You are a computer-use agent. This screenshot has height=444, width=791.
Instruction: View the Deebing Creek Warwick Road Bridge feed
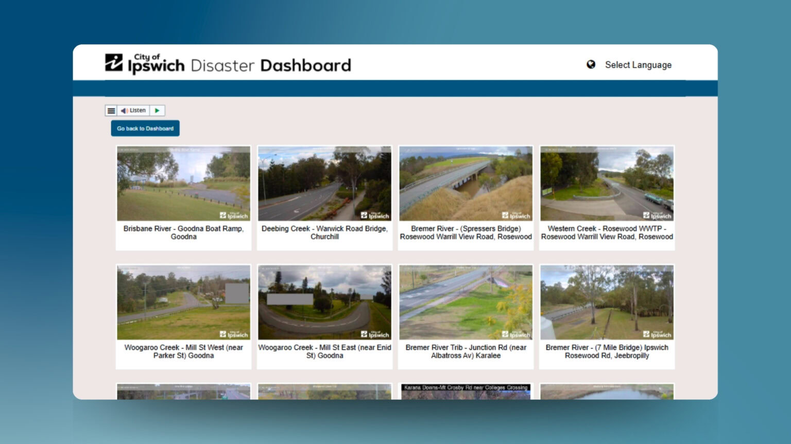tap(324, 183)
